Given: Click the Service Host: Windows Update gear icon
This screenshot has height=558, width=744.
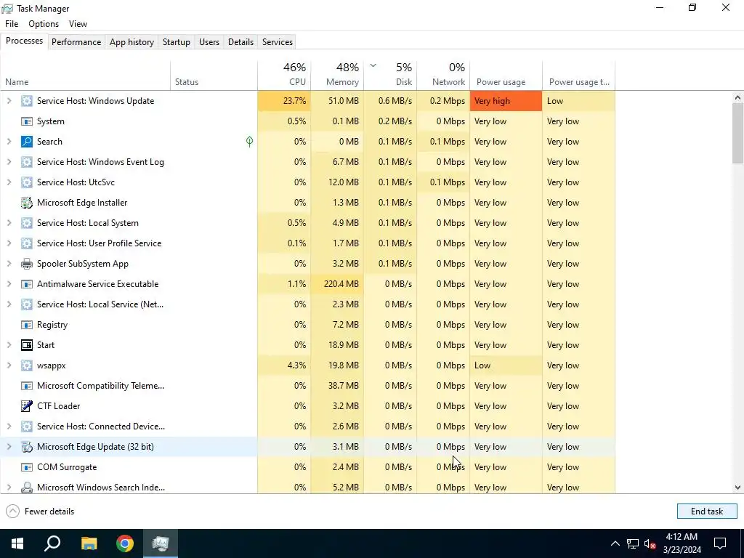Looking at the screenshot, I should click(x=27, y=100).
